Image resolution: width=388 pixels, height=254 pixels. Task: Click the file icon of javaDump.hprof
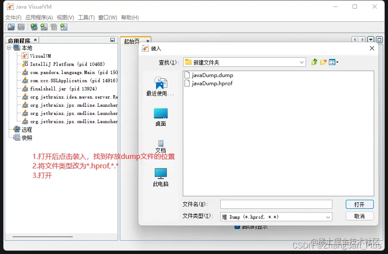[x=188, y=83]
